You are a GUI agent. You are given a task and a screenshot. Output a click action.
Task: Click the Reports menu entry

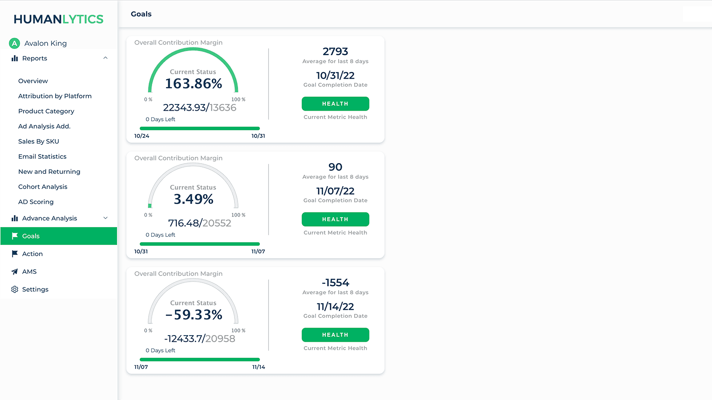pyautogui.click(x=35, y=58)
